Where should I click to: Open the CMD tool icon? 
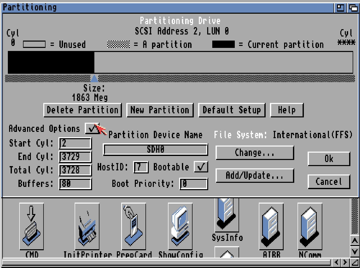click(31, 226)
